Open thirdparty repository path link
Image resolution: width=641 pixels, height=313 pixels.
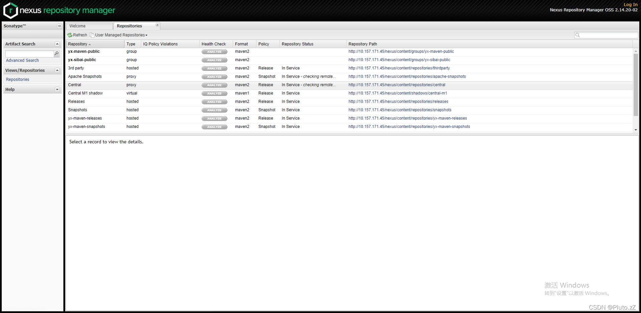399,68
